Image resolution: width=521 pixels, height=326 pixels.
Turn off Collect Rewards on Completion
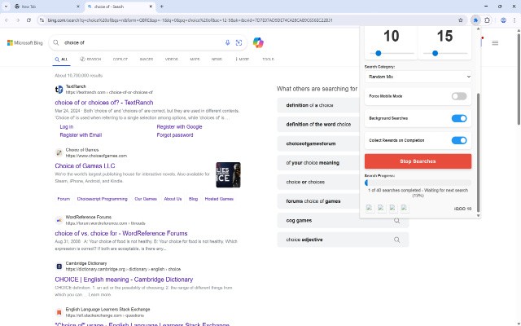click(459, 140)
